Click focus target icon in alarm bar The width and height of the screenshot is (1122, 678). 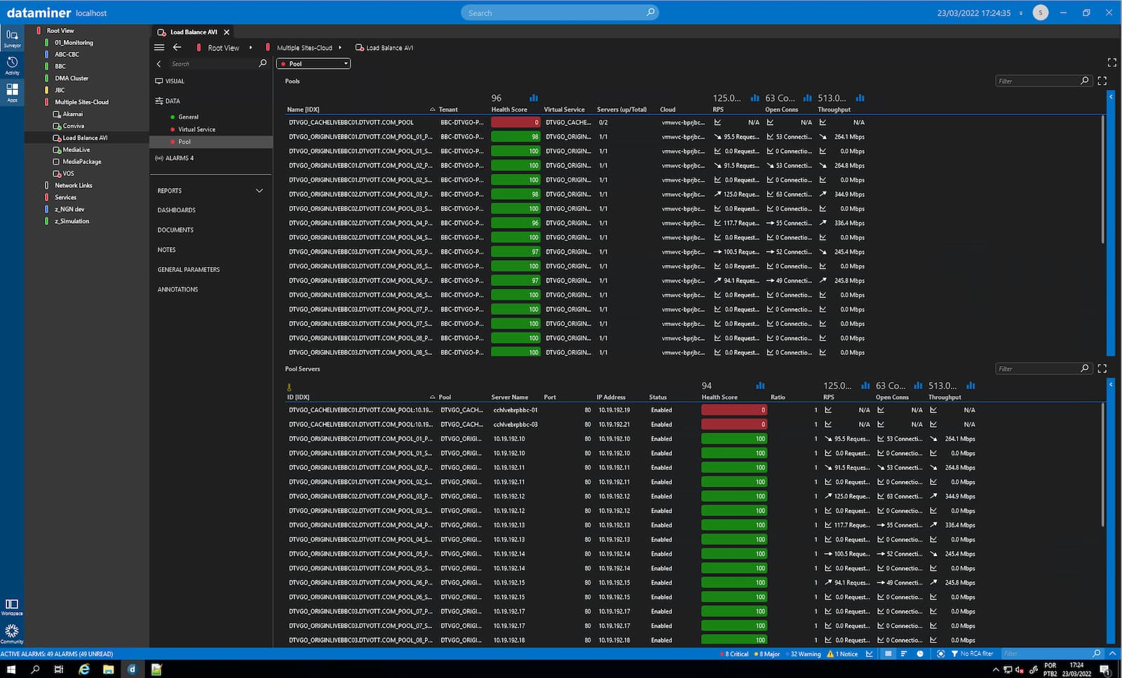coord(940,653)
